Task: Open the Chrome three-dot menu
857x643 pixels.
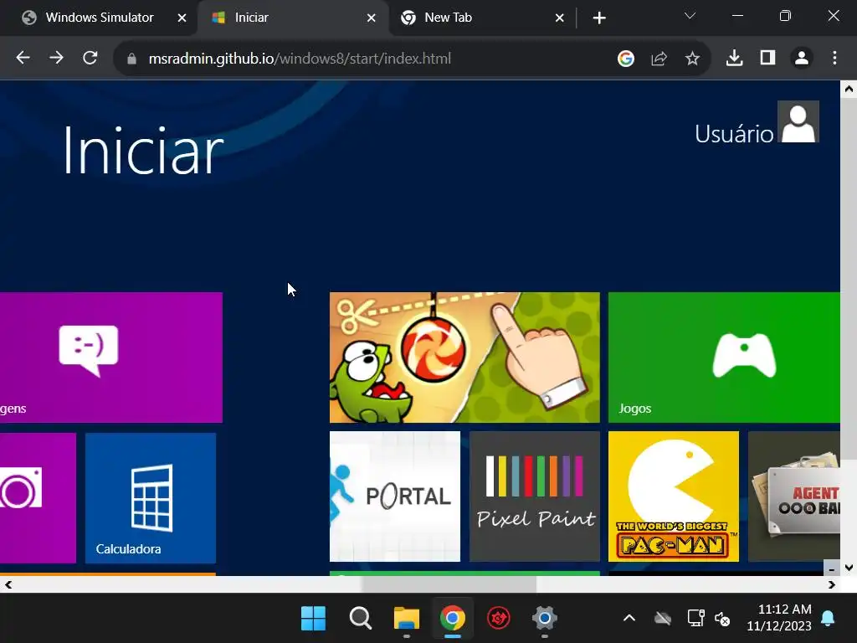Action: [x=834, y=58]
